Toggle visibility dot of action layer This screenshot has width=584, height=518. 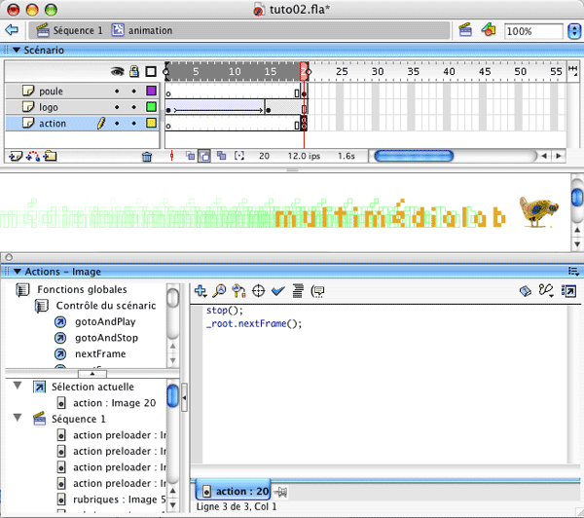tap(117, 124)
